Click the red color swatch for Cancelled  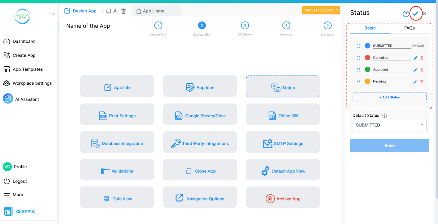point(367,58)
